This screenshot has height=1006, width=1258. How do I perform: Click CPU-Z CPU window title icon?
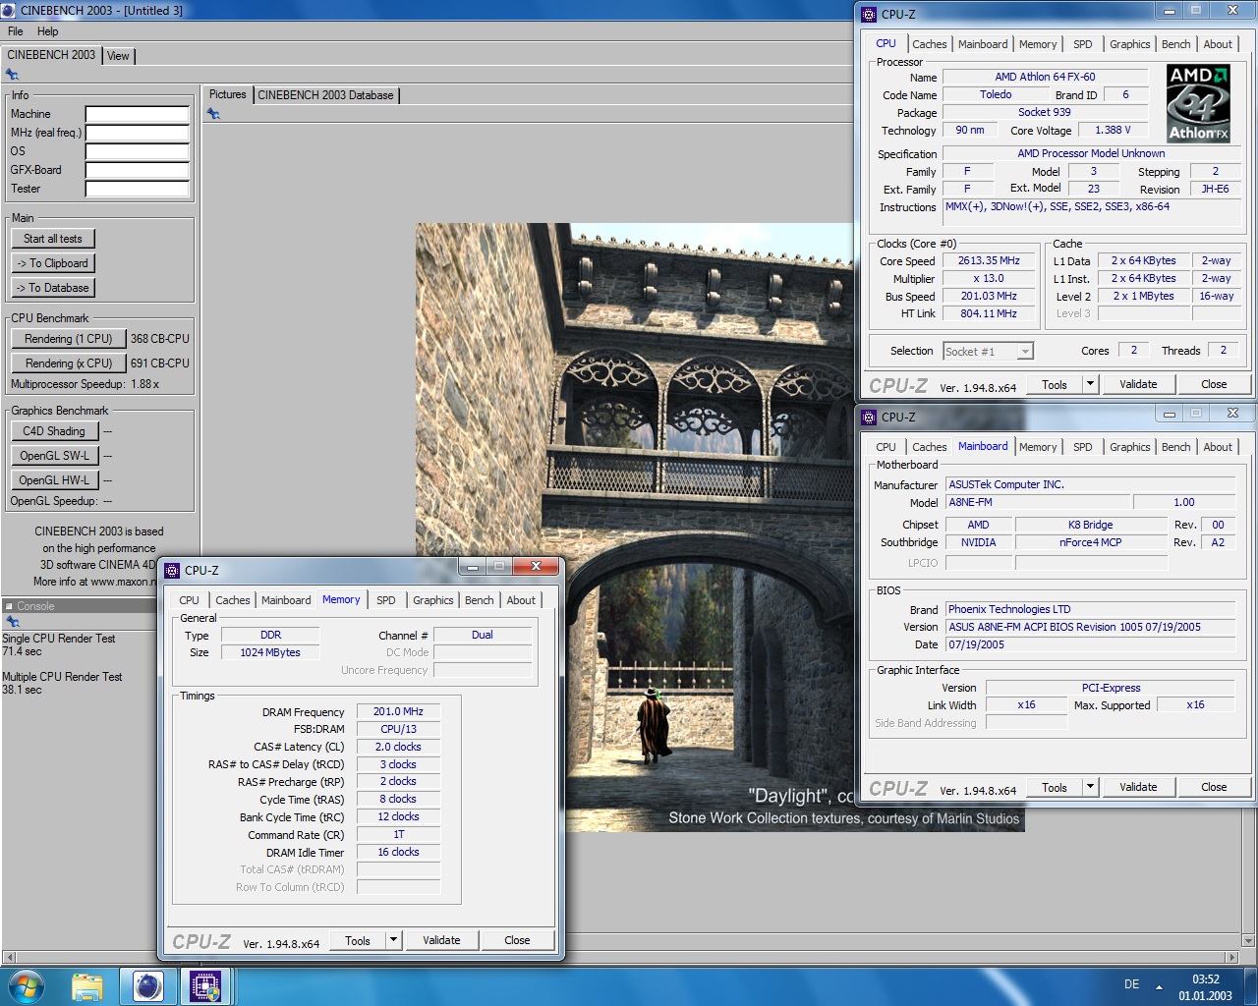[x=869, y=15]
